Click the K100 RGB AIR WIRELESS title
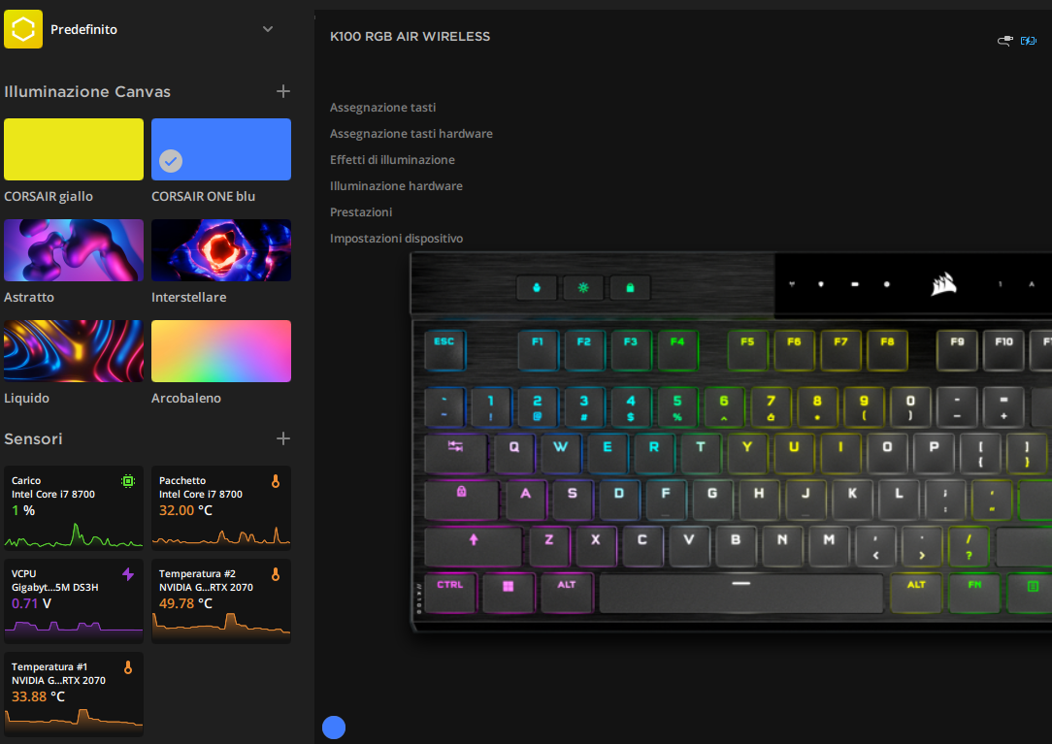 410,37
